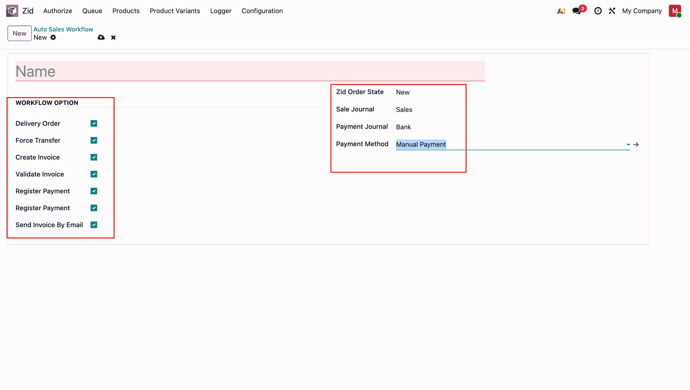This screenshot has width=690, height=390.
Task: Open the My Company switcher
Action: tap(642, 11)
